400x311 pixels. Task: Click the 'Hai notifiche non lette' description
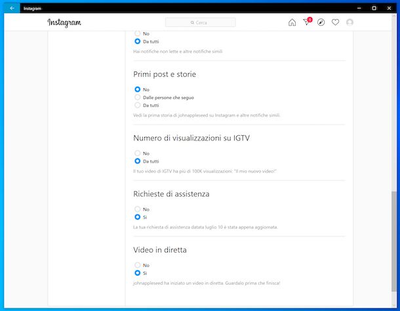[178, 51]
